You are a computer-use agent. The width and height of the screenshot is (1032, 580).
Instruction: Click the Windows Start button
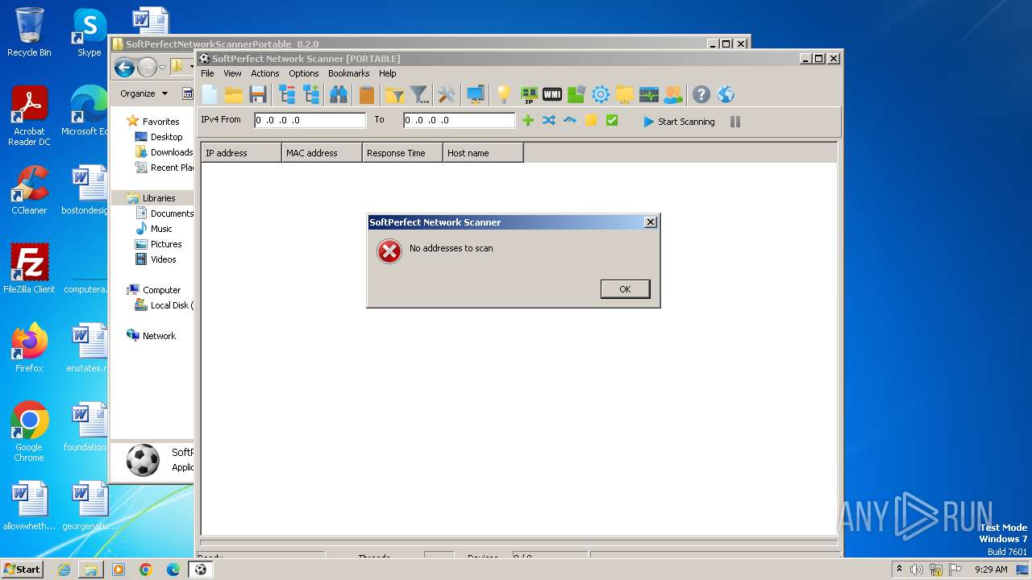pyautogui.click(x=22, y=569)
